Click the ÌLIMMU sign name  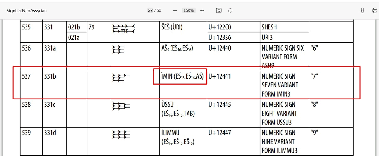[x=171, y=133]
